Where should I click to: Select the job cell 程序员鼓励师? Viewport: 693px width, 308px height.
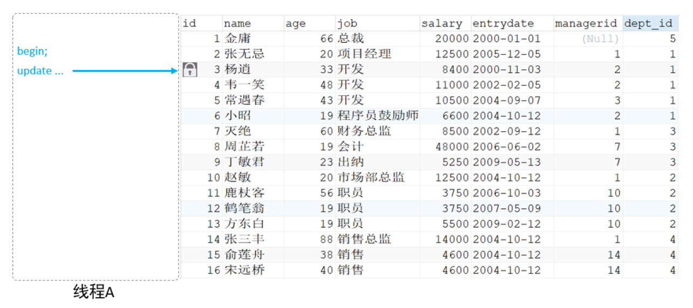pos(378,116)
